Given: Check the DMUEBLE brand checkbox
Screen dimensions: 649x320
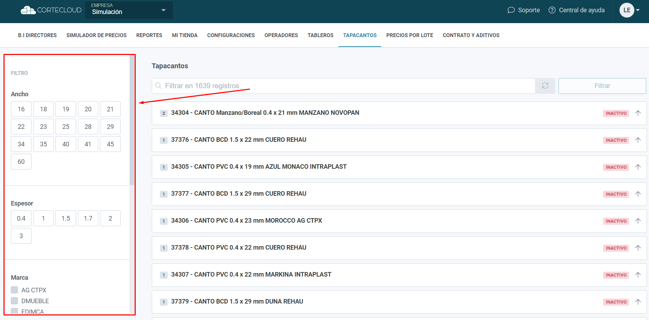Looking at the screenshot, I should click(x=14, y=301).
